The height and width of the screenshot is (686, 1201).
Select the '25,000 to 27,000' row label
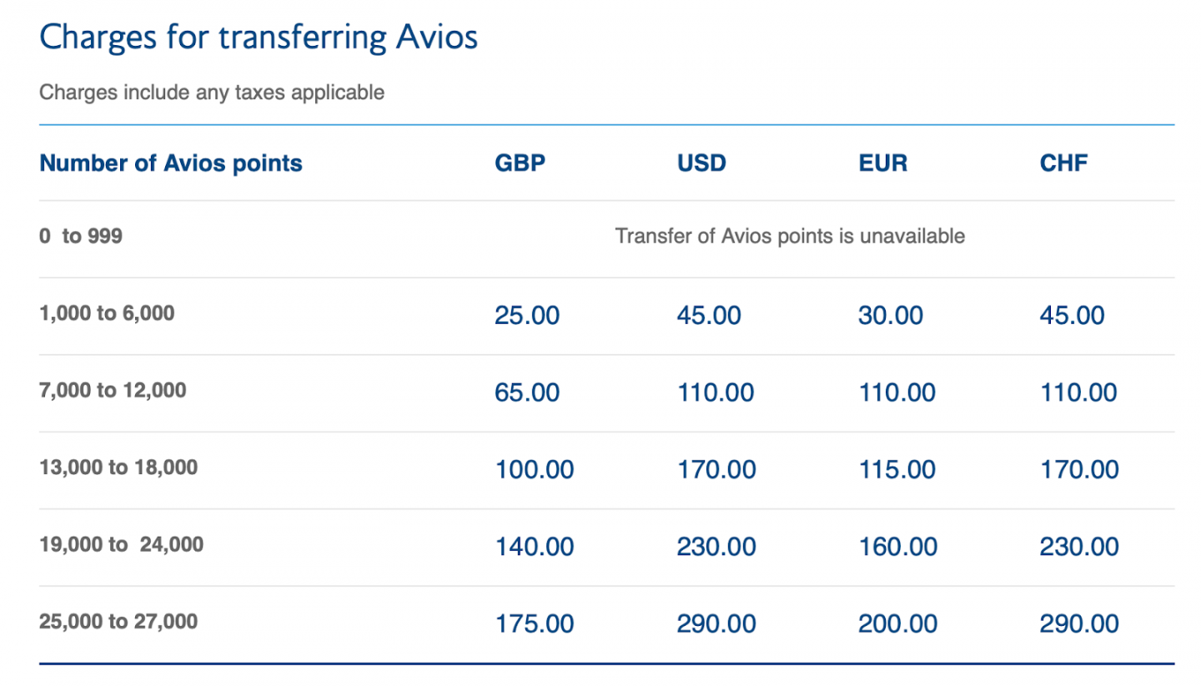[118, 621]
